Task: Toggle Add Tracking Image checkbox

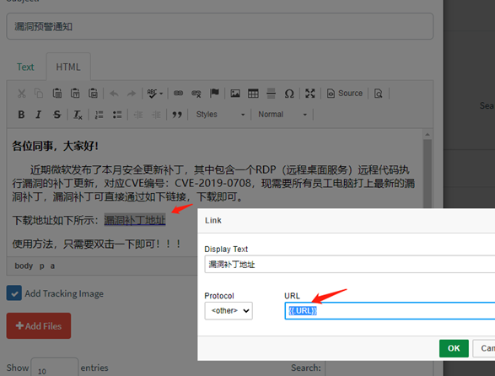Action: [14, 293]
